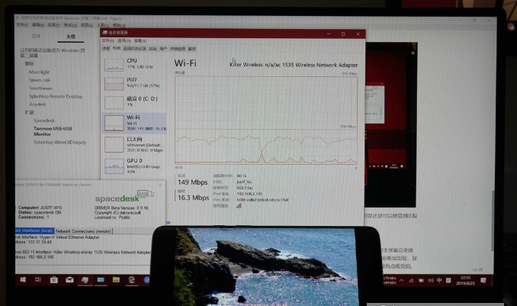Jump to Twomon USB-USB Monitor heading
517x306 pixels.
coord(53,131)
